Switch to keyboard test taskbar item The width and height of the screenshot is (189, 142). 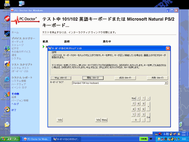66,139
